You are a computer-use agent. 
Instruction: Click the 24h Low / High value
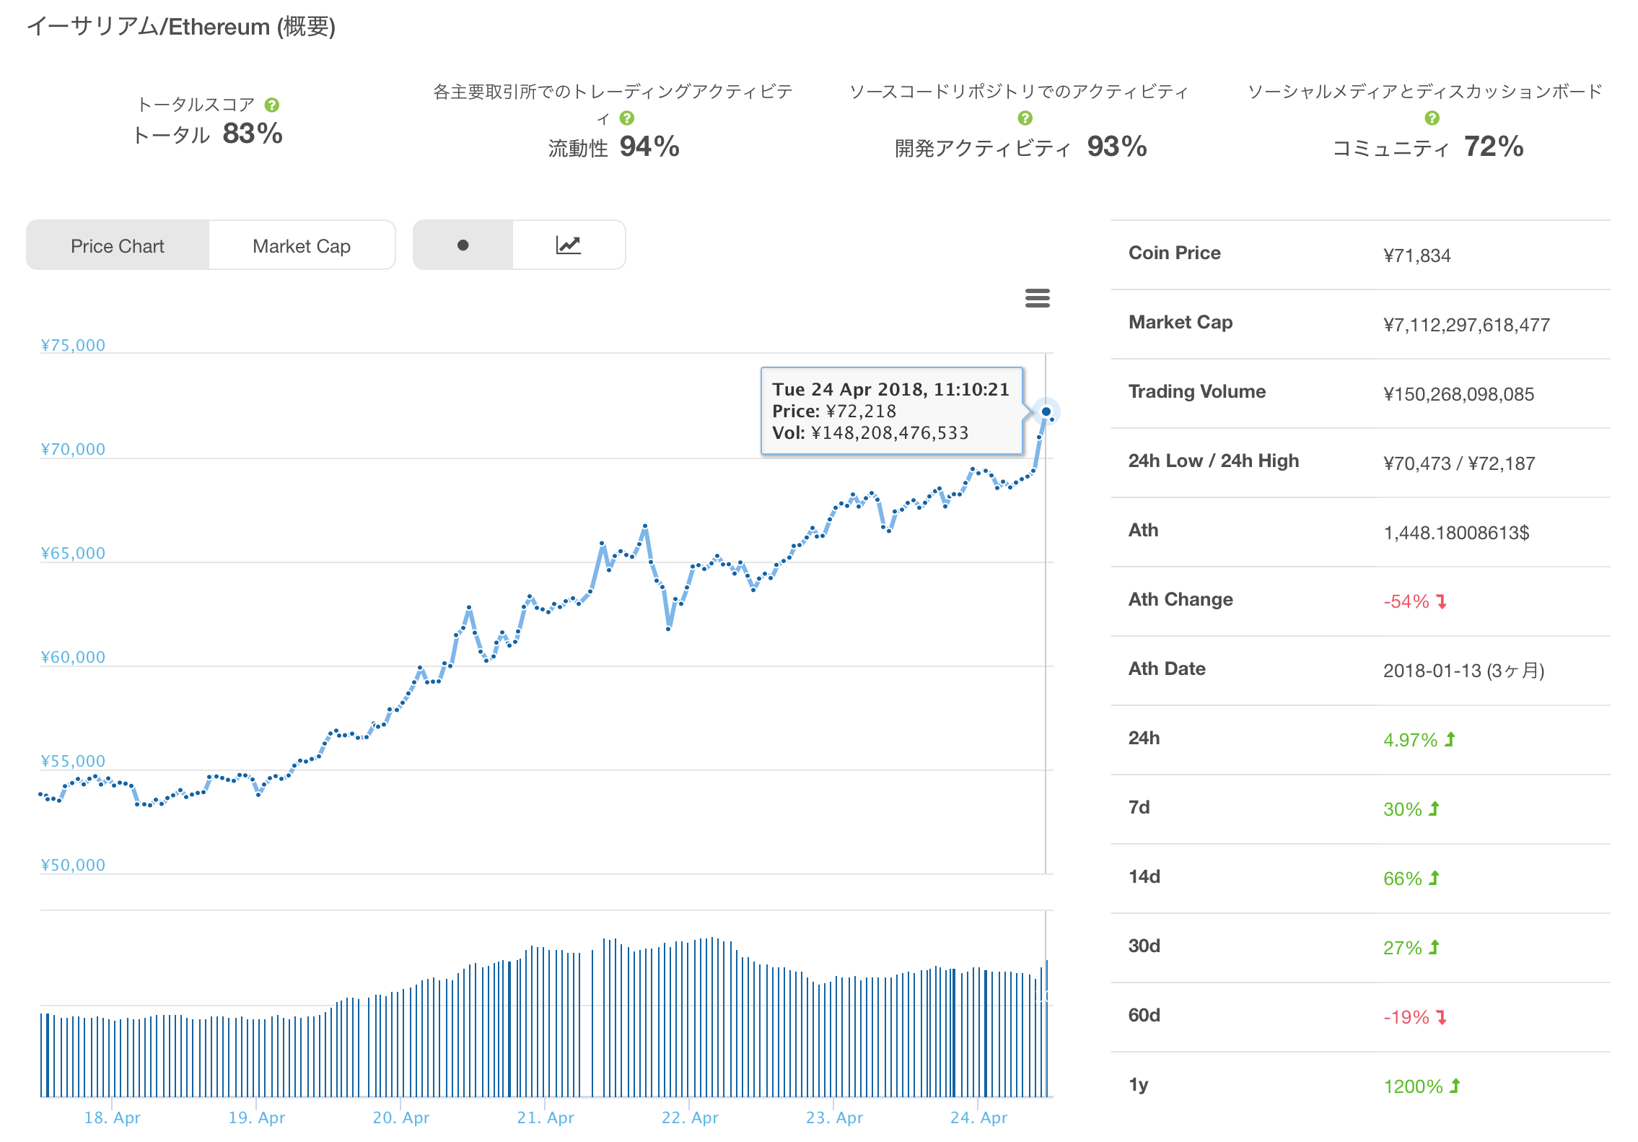pos(1459,463)
